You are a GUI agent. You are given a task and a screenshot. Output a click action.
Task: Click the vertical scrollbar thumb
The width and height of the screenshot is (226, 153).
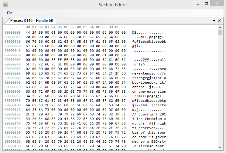pos(220,33)
